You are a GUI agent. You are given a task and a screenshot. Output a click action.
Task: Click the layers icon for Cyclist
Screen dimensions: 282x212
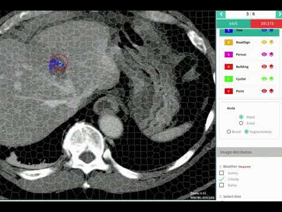tap(271, 79)
